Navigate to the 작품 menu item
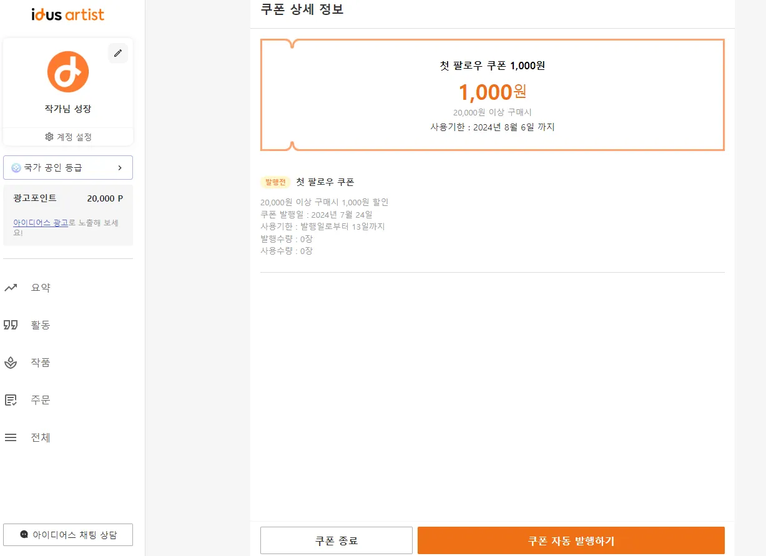This screenshot has width=766, height=556. tap(41, 363)
